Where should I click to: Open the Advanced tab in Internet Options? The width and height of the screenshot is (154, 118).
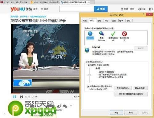(x=128, y=21)
